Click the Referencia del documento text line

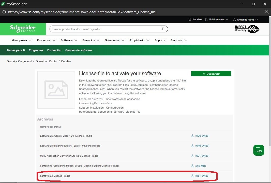point(110,112)
